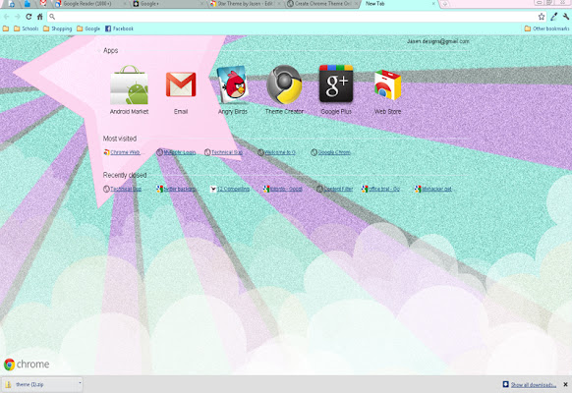Open the Google Chrom most visited link
Image resolution: width=572 pixels, height=393 pixels.
[330, 152]
